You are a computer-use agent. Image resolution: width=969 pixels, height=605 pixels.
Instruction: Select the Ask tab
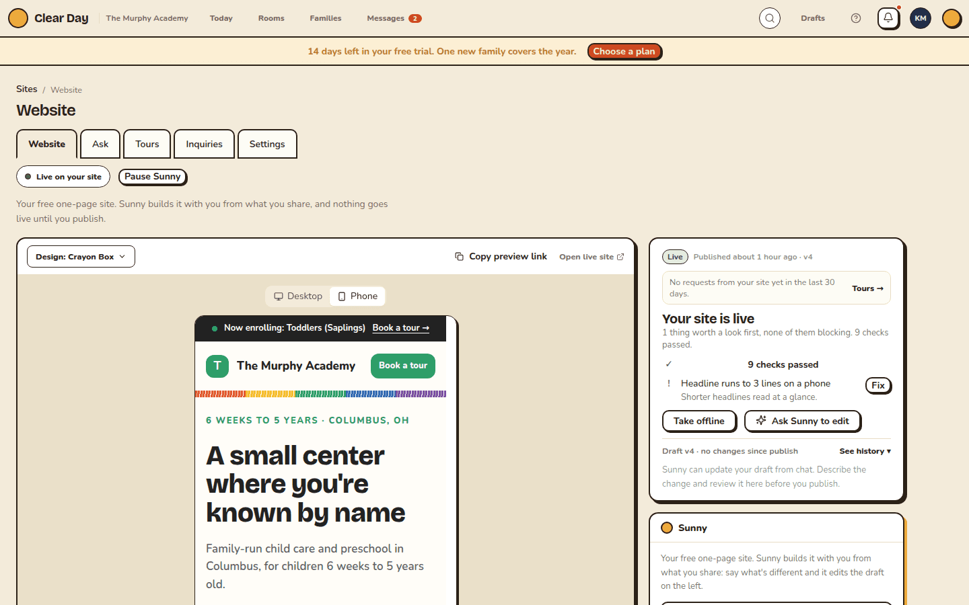(x=100, y=144)
